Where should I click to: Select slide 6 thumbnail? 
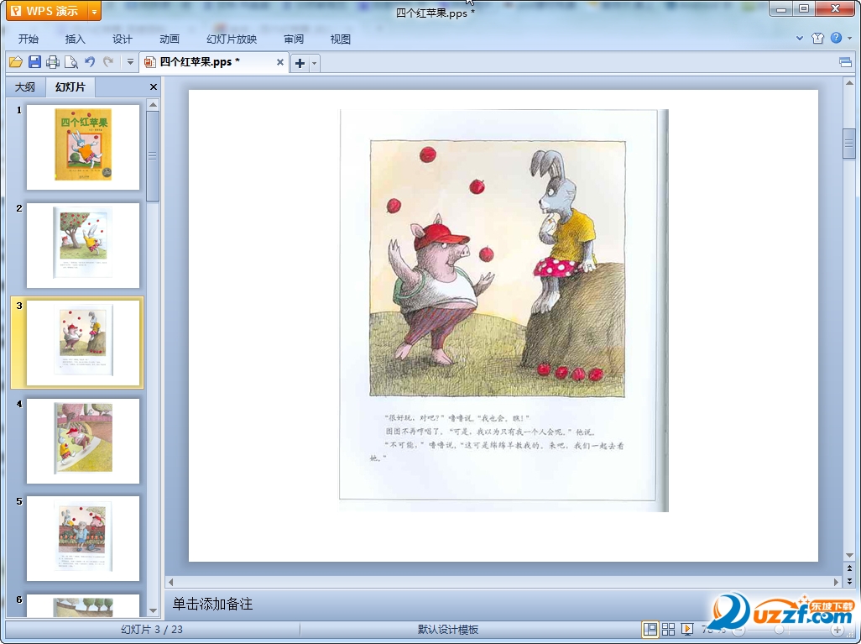(x=83, y=605)
